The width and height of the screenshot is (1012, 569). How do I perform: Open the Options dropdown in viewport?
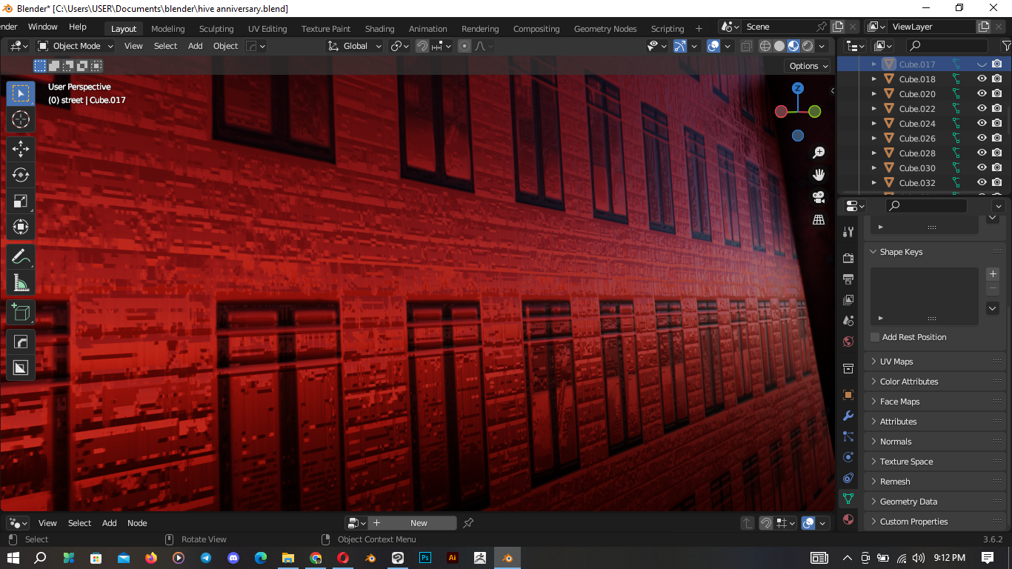(x=808, y=66)
